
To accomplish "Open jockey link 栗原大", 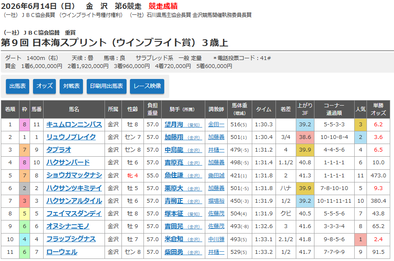I will (x=183, y=188).
